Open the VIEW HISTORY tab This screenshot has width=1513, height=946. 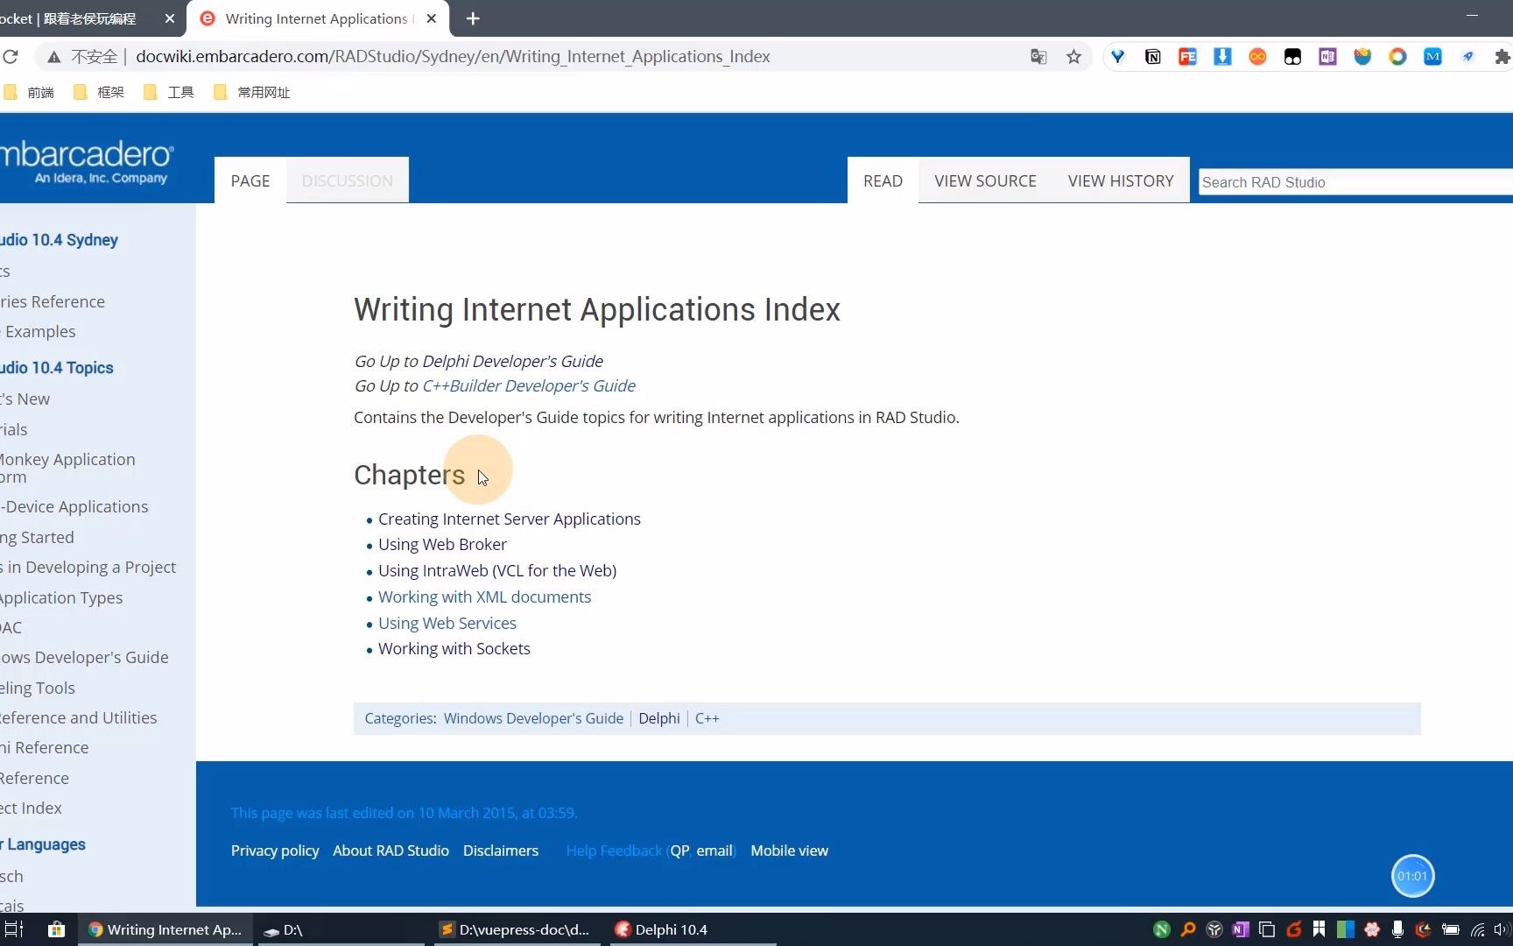tap(1121, 181)
